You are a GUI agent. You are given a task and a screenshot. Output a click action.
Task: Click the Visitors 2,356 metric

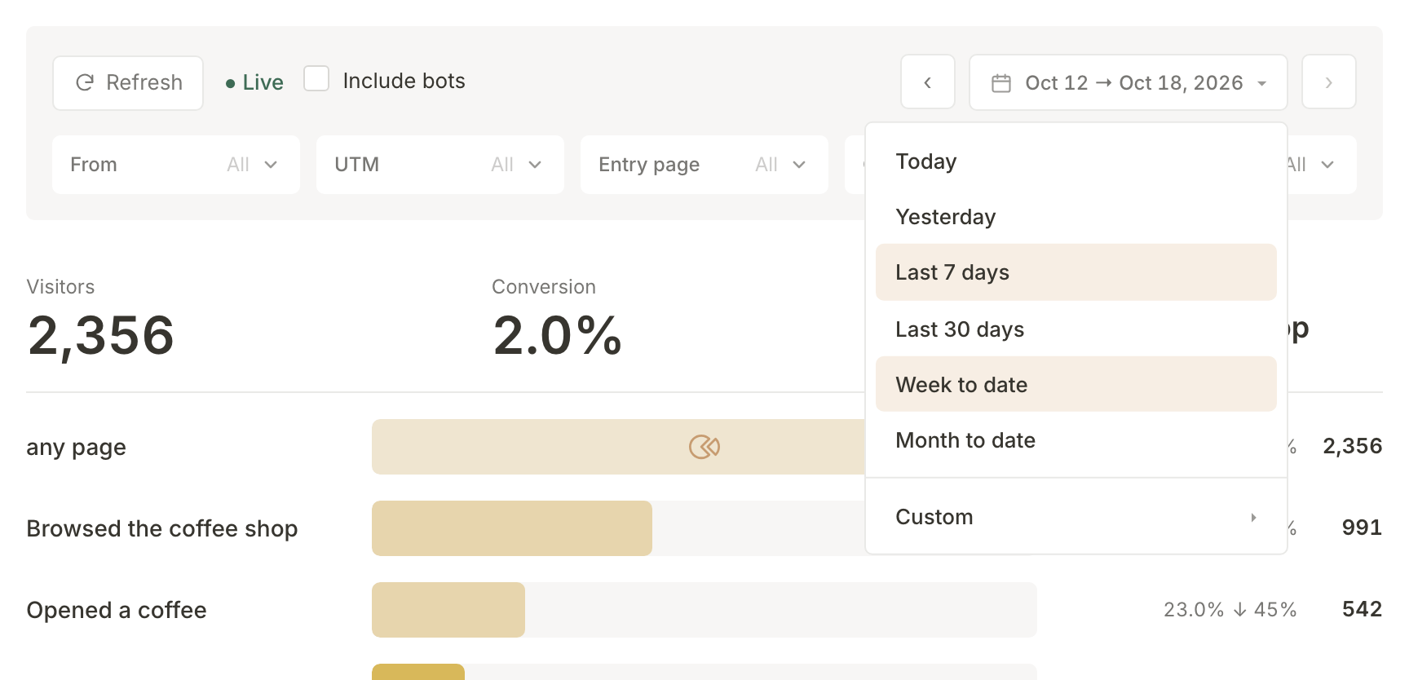click(x=100, y=320)
